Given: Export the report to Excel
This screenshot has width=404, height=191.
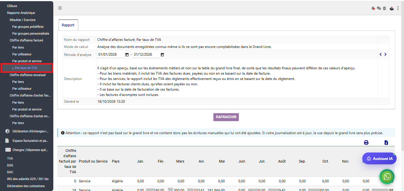Looking at the screenshot, I should (386, 142).
